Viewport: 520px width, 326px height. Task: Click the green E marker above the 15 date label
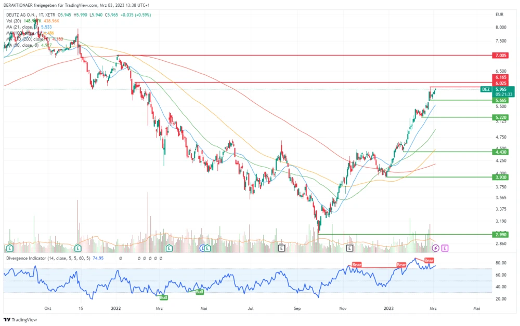tap(78, 248)
